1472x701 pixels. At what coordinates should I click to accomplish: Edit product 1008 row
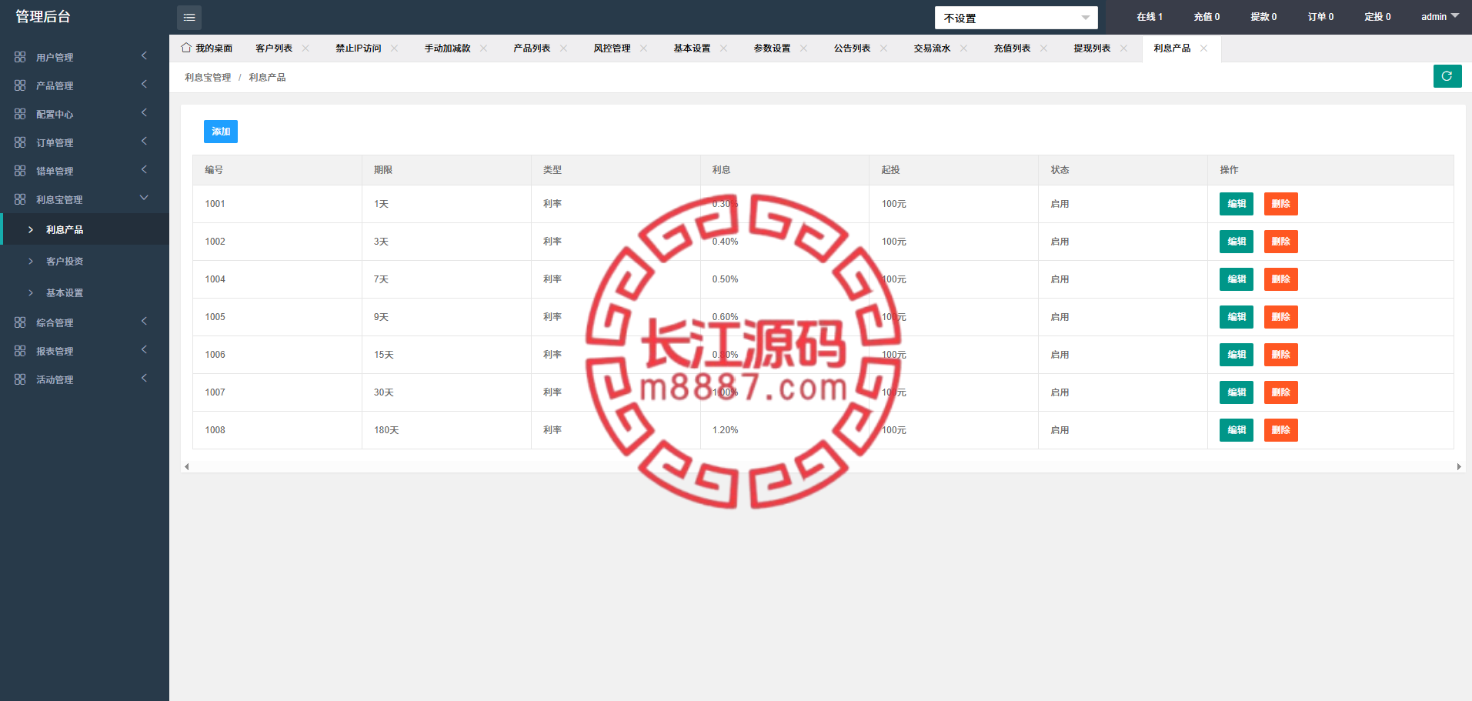[1237, 430]
